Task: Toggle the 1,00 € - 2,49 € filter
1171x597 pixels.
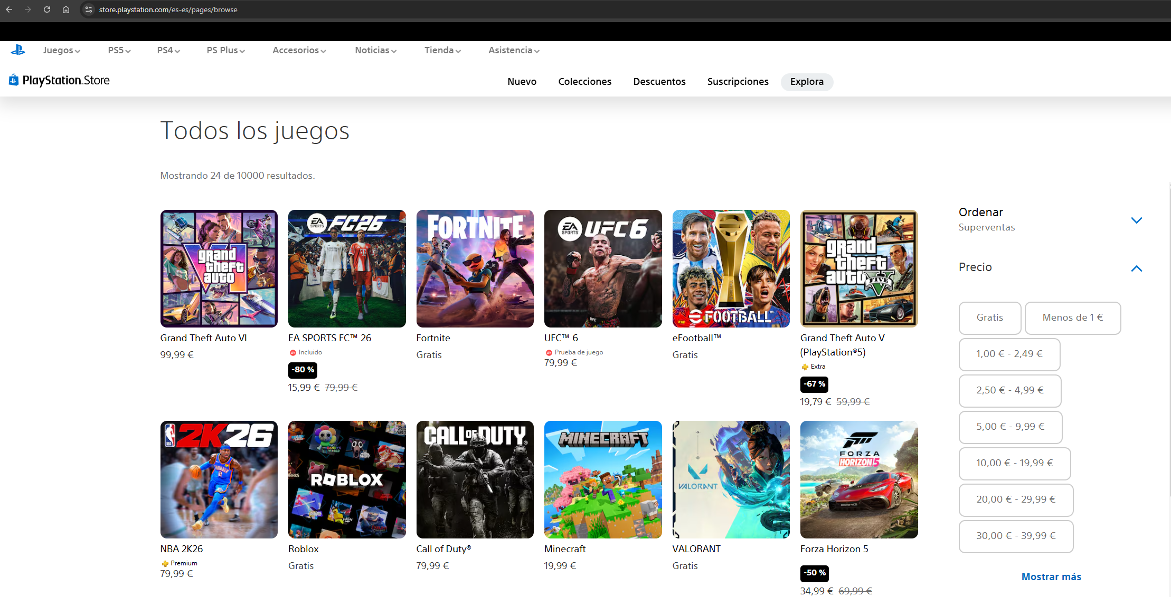Action: 1009,354
